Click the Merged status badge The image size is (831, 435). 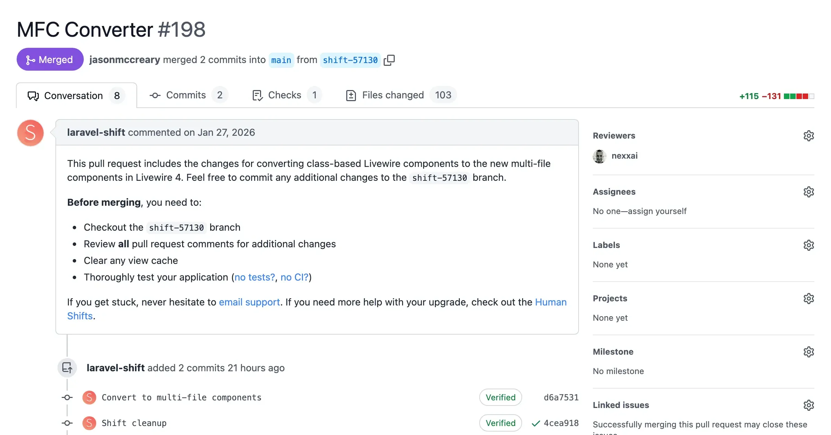coord(50,59)
